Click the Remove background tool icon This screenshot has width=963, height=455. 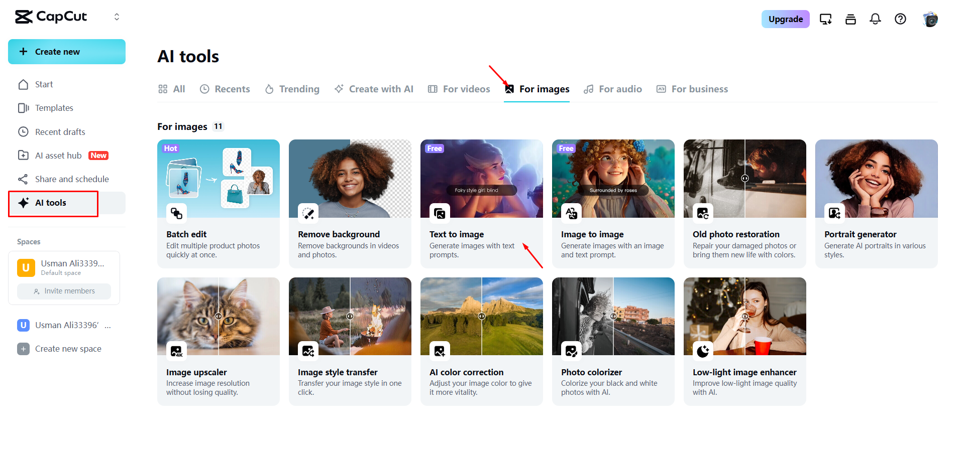pyautogui.click(x=308, y=213)
